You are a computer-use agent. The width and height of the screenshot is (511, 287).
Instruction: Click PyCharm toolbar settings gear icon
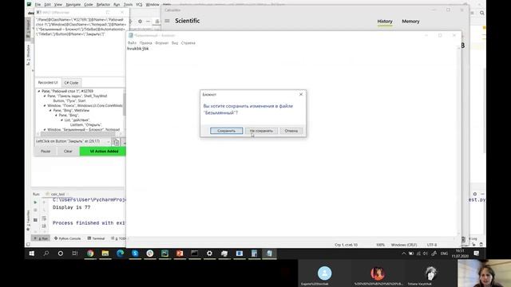141,22
